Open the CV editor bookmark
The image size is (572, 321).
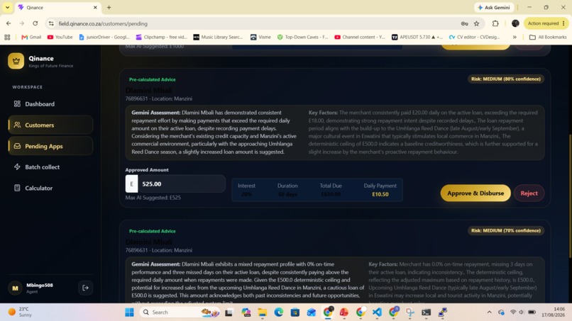coord(474,37)
